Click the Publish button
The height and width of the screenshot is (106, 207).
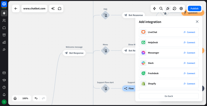coord(194,9)
